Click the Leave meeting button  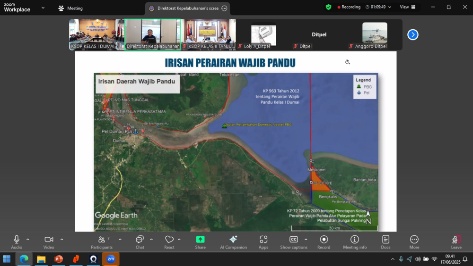[456, 242]
